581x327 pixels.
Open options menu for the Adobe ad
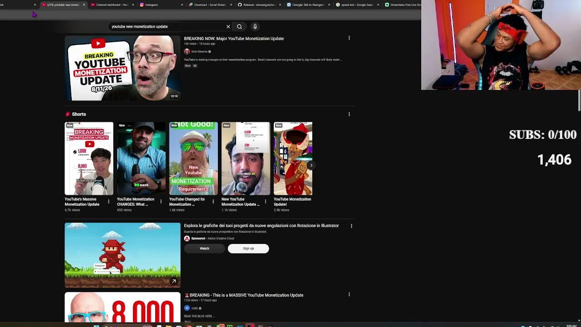[x=351, y=226]
